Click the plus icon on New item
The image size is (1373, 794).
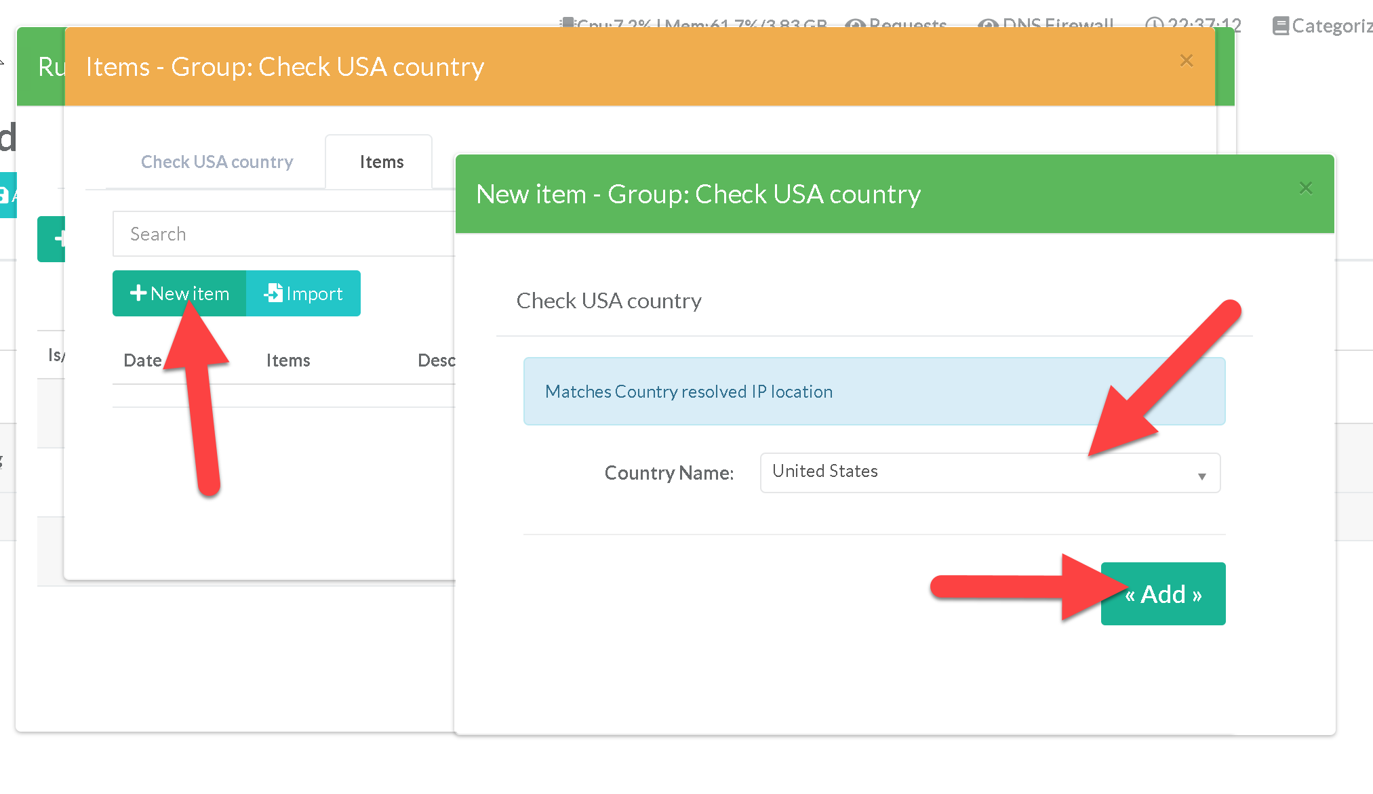pyautogui.click(x=138, y=293)
